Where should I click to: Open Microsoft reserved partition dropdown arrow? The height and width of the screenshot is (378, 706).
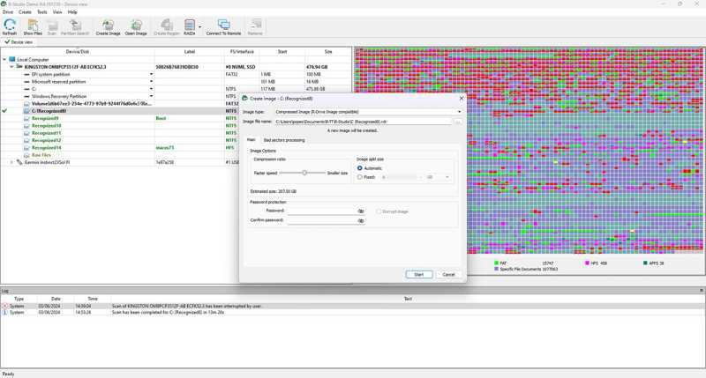click(x=151, y=81)
